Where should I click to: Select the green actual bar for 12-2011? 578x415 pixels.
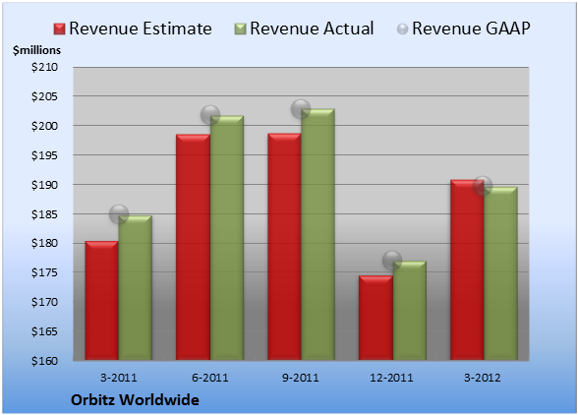click(x=410, y=311)
